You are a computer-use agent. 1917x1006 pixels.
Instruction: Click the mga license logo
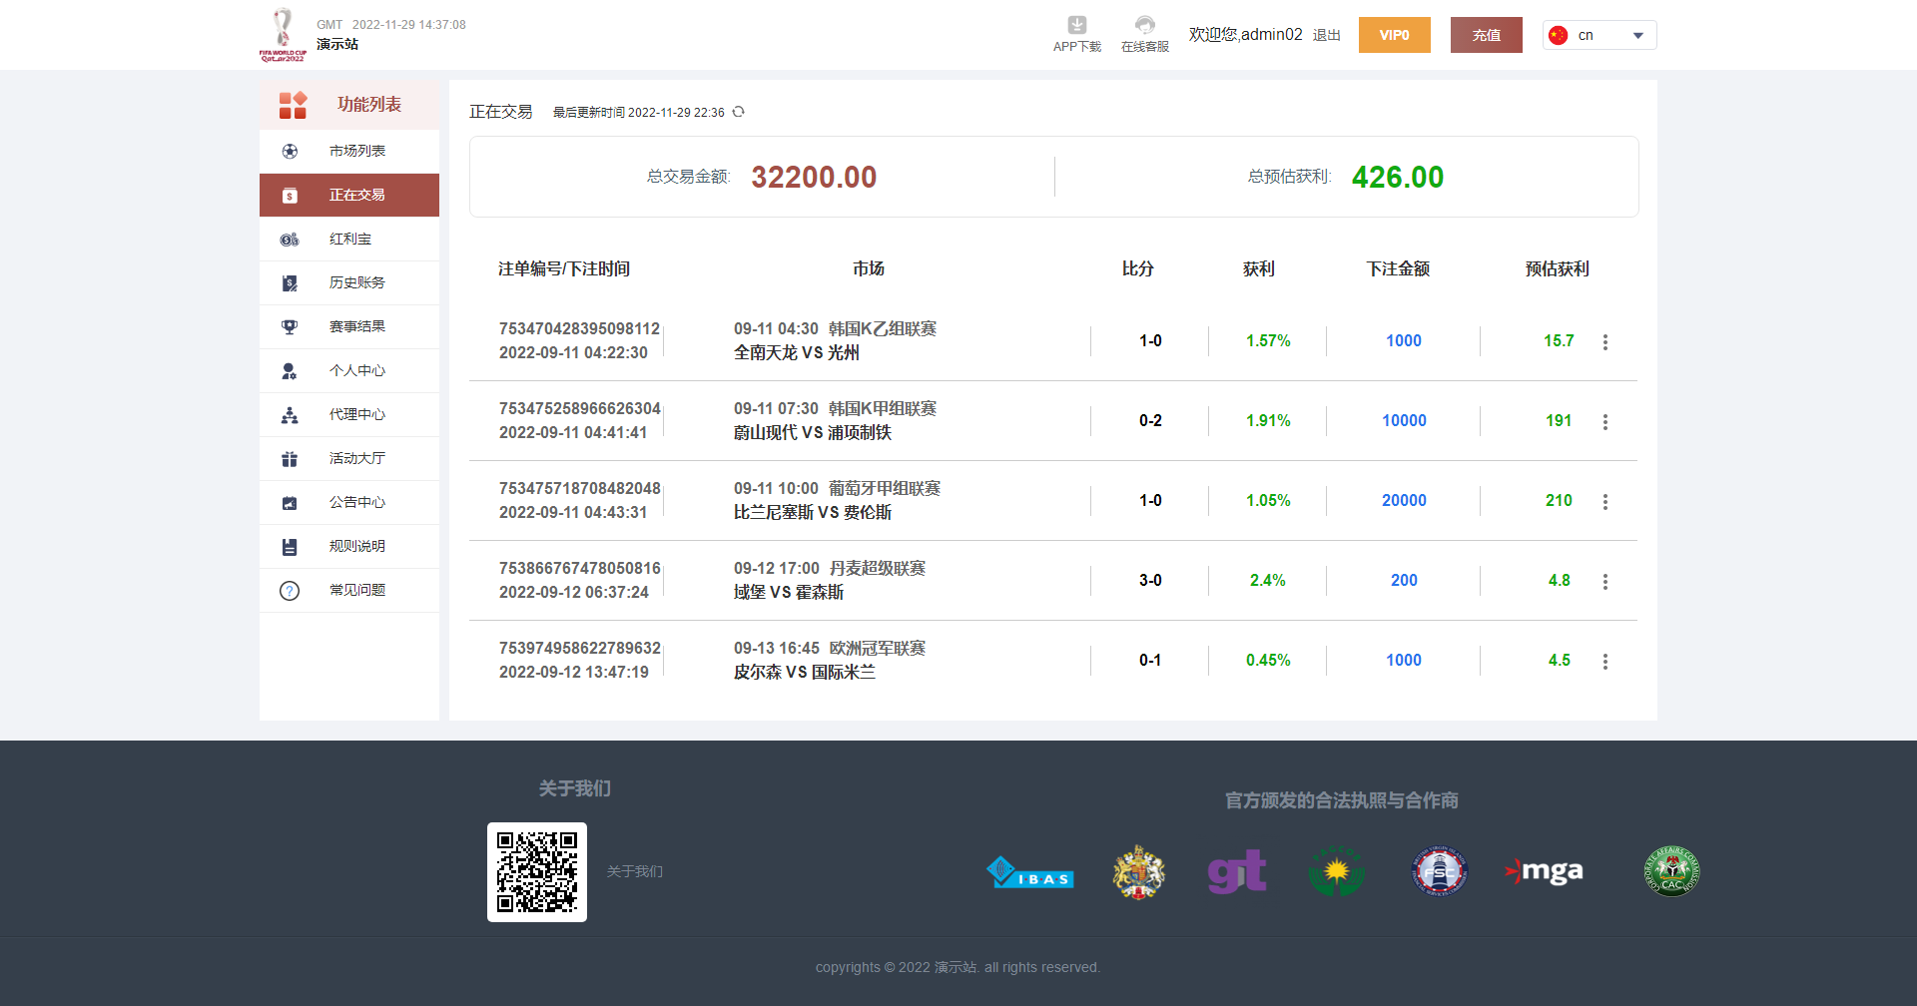click(1544, 872)
